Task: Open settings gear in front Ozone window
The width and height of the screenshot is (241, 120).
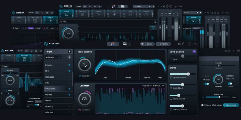Action: click(179, 44)
